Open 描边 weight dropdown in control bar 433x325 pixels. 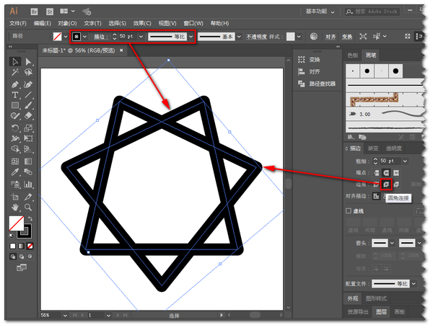(x=141, y=36)
